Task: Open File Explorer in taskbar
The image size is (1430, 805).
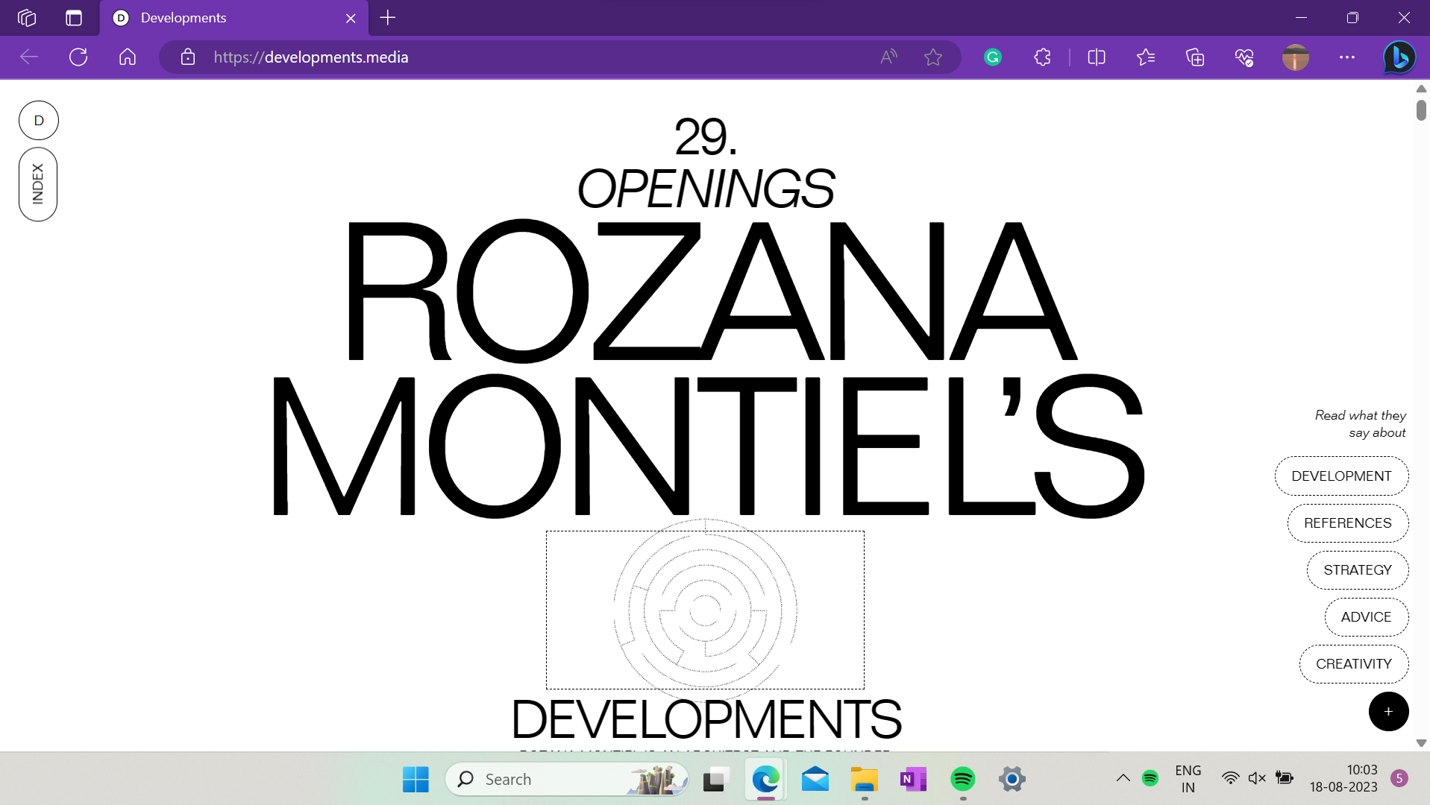Action: [x=865, y=780]
